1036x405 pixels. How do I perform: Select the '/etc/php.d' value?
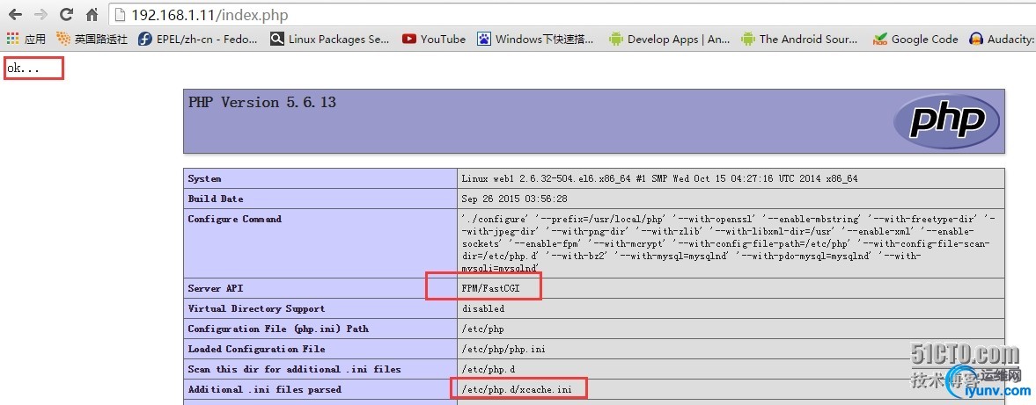click(488, 369)
